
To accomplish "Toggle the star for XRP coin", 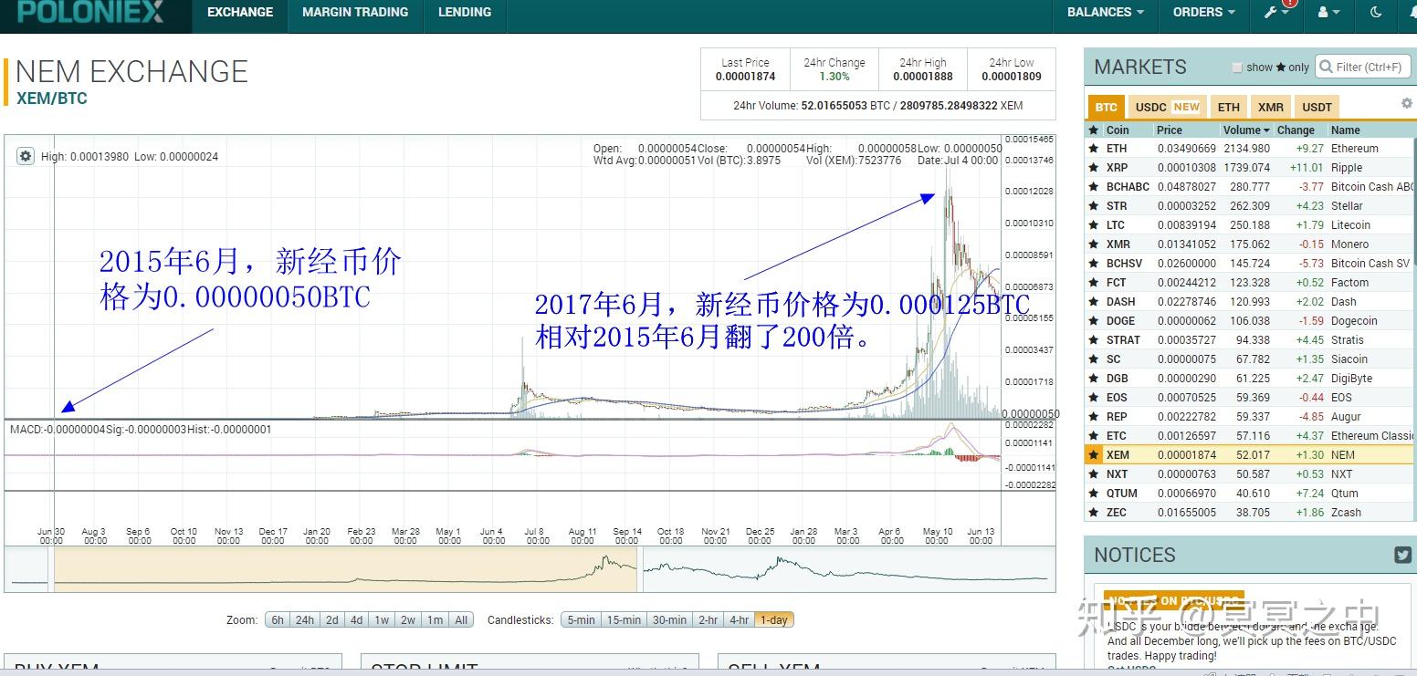I will pos(1094,168).
